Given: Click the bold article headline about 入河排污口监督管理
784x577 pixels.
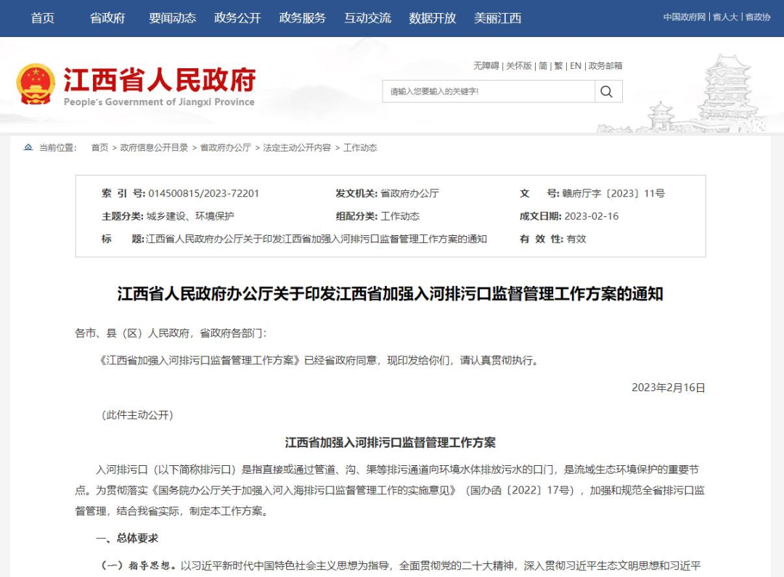Looking at the screenshot, I should (x=391, y=293).
